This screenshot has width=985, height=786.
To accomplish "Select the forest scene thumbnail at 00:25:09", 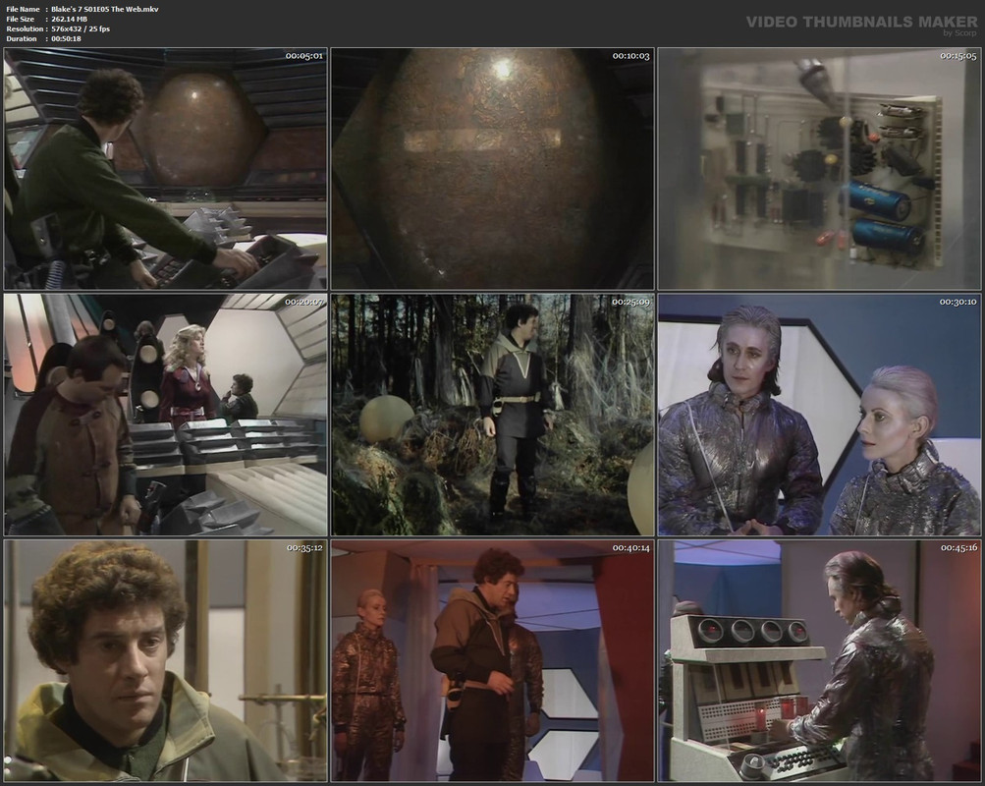I will click(493, 415).
